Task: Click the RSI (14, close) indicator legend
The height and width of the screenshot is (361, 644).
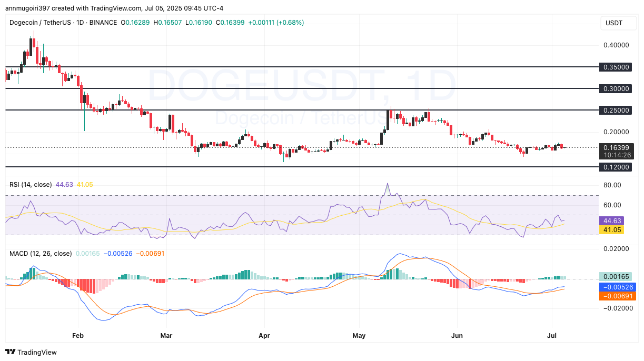Action: click(31, 185)
